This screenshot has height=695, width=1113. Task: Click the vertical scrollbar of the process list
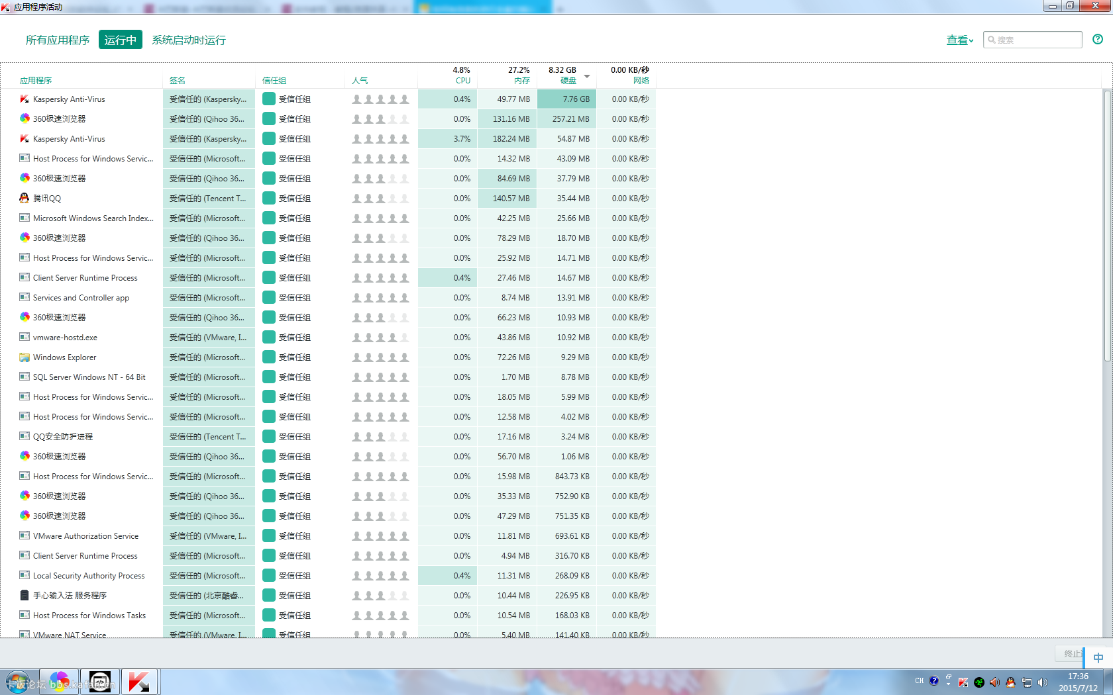coord(1107,225)
